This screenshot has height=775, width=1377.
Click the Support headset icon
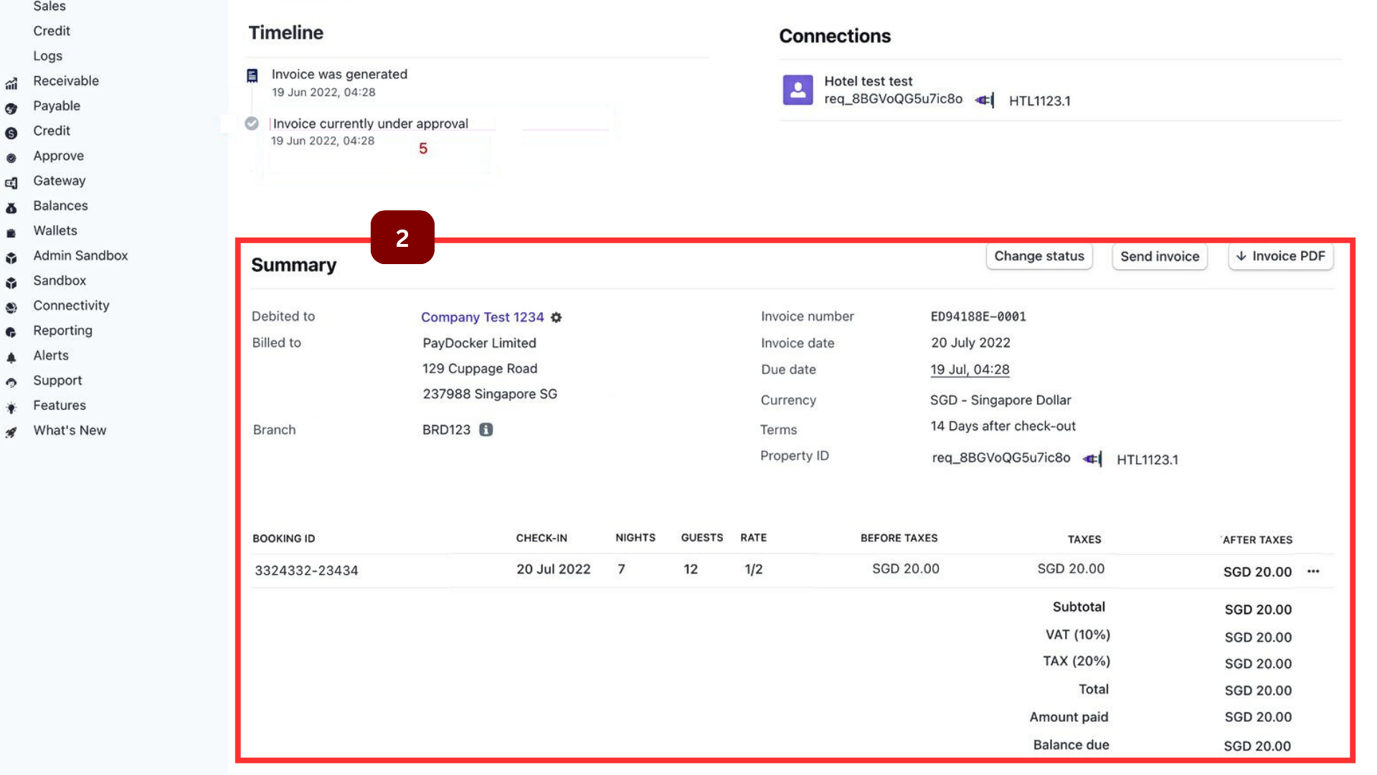click(x=11, y=383)
